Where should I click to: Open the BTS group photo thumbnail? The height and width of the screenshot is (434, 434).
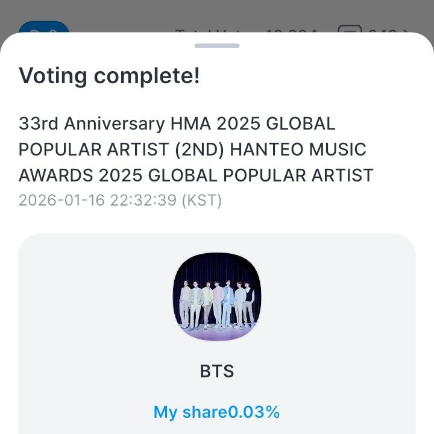tap(217, 298)
